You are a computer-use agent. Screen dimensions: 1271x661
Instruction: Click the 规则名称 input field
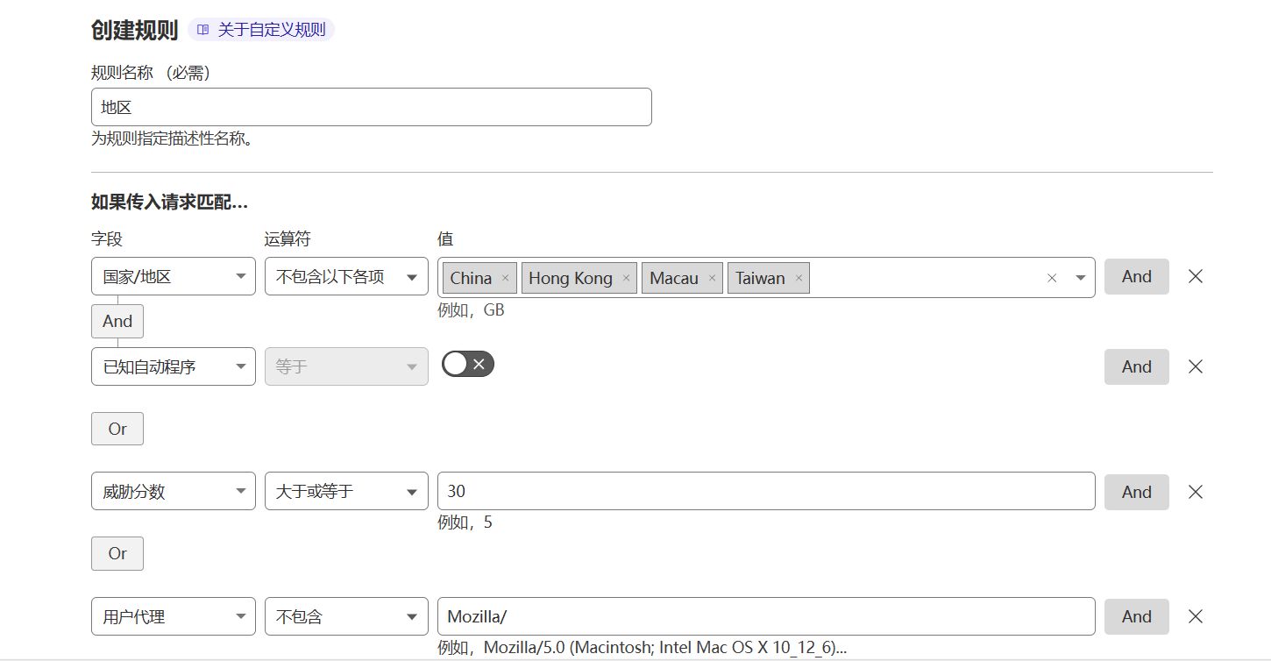click(371, 107)
